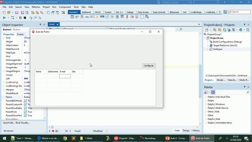The height and width of the screenshot is (142, 252).
Task: Click the Bind Visually... link
Action: click(x=23, y=123)
